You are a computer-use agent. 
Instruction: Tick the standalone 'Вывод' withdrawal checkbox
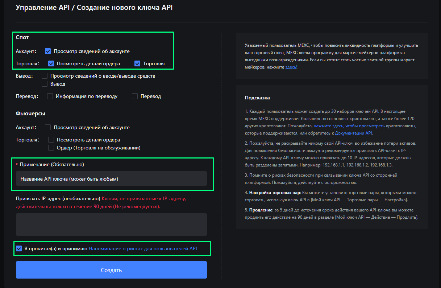[x=45, y=84]
